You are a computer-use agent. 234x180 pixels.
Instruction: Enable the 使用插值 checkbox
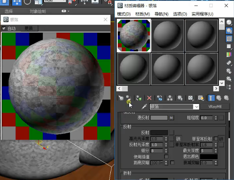click(166, 157)
